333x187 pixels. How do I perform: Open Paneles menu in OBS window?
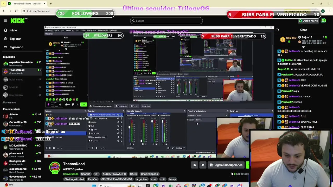click(70, 30)
